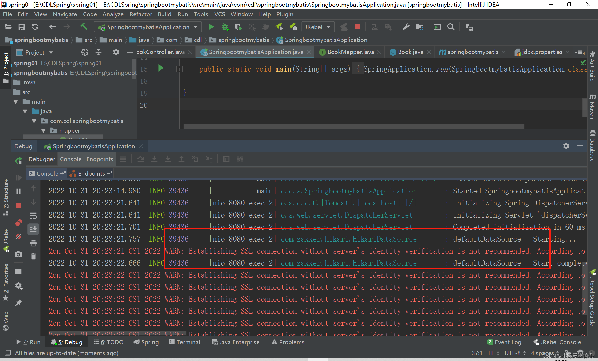Rerun application in Debug panel
Viewport: 598px width, 361px height.
(x=18, y=161)
